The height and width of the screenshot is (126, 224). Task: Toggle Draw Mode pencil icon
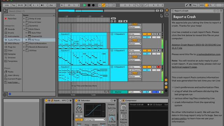point(187,5)
